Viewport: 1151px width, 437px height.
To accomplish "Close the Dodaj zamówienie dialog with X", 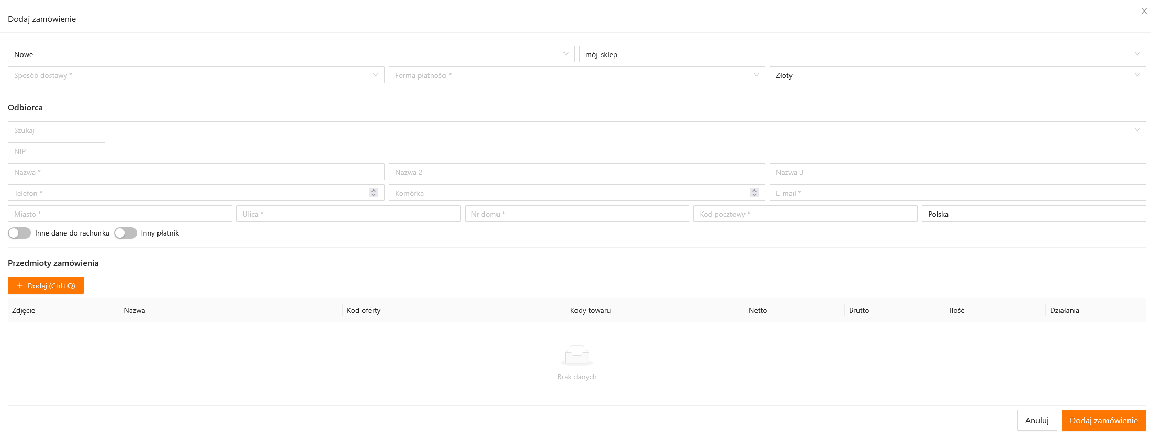I will click(x=1144, y=11).
